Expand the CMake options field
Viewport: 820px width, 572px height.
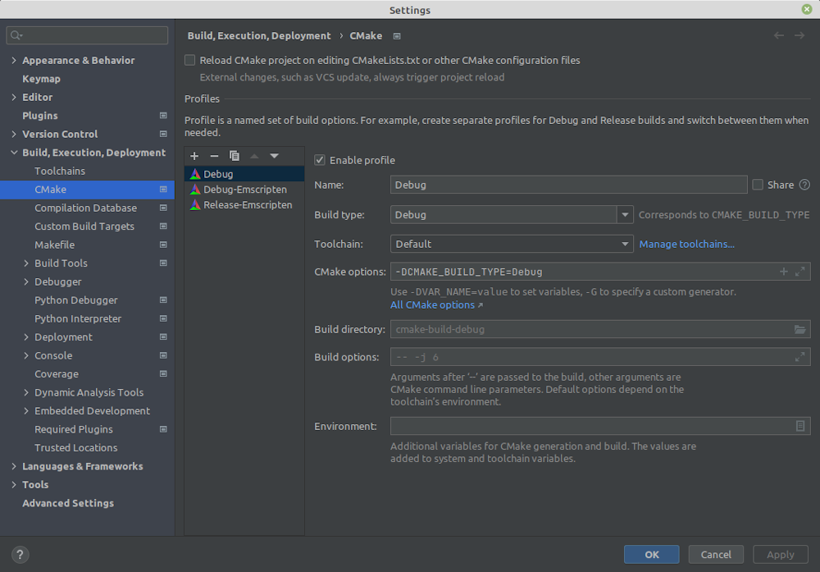click(799, 272)
